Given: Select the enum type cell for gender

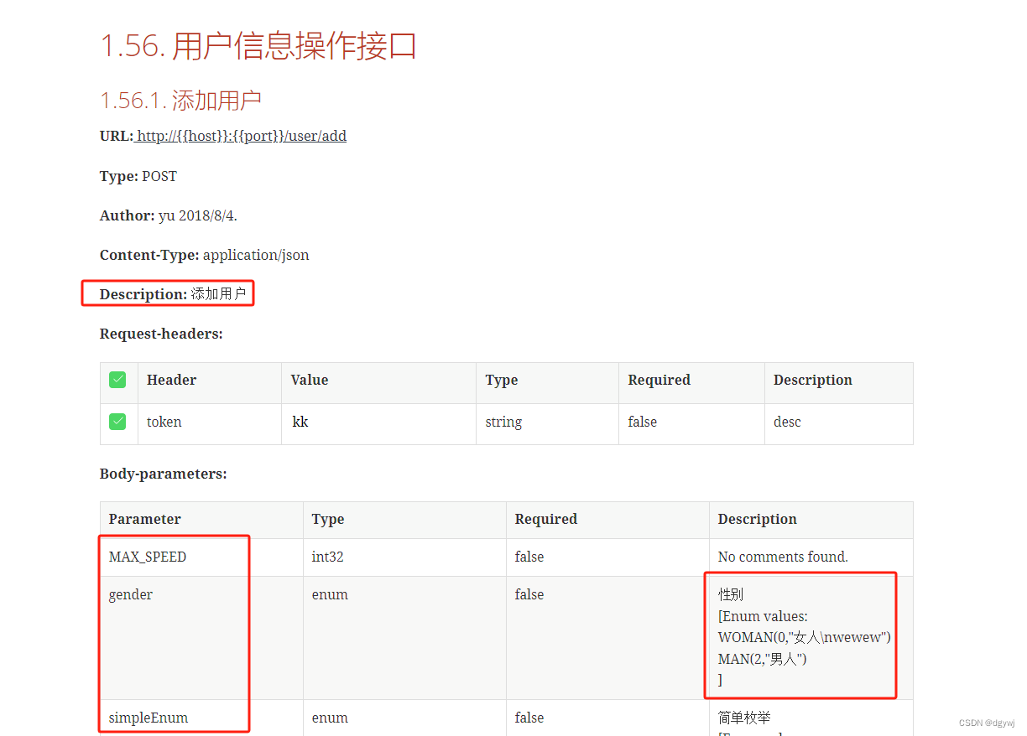Looking at the screenshot, I should coord(330,594).
